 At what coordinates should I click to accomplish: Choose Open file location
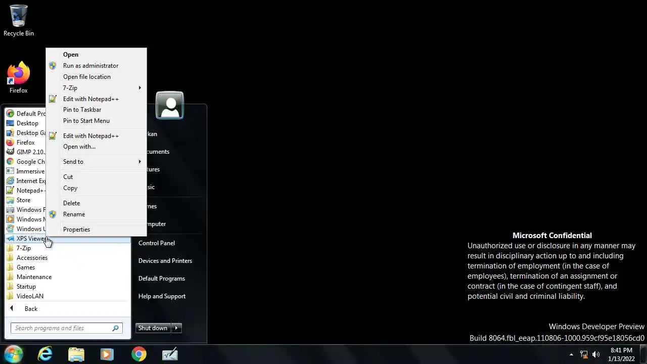pyautogui.click(x=96, y=77)
